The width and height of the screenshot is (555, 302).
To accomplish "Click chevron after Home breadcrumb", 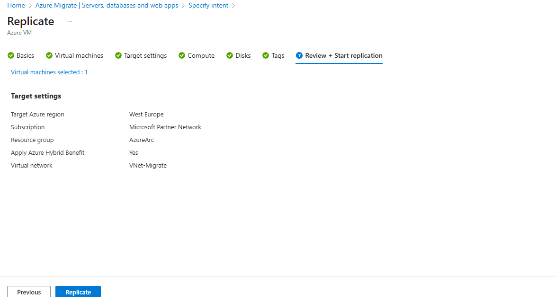I will [x=30, y=6].
